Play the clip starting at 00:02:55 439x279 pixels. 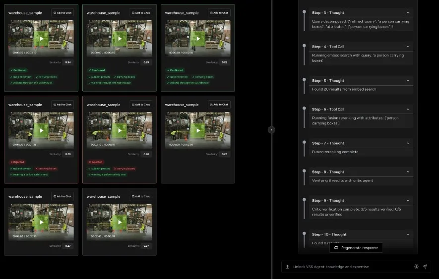pyautogui.click(x=42, y=39)
